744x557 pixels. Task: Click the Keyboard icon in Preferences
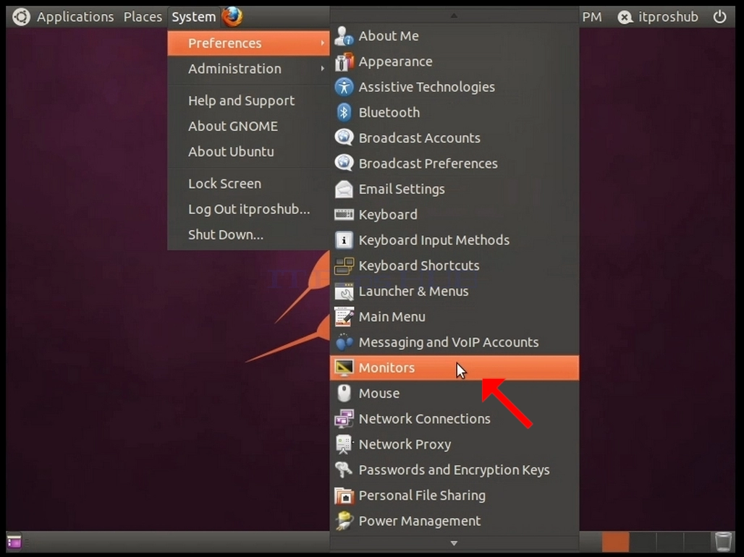(344, 214)
